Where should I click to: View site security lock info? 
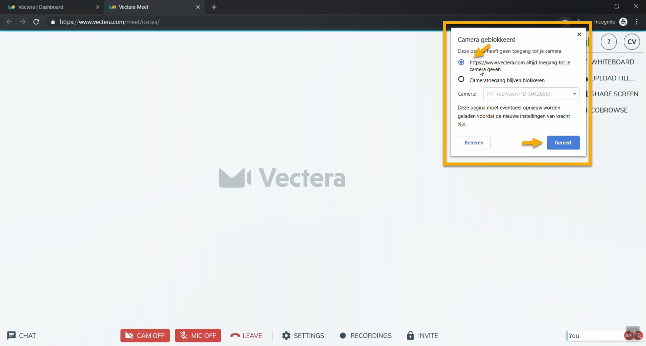tap(53, 22)
